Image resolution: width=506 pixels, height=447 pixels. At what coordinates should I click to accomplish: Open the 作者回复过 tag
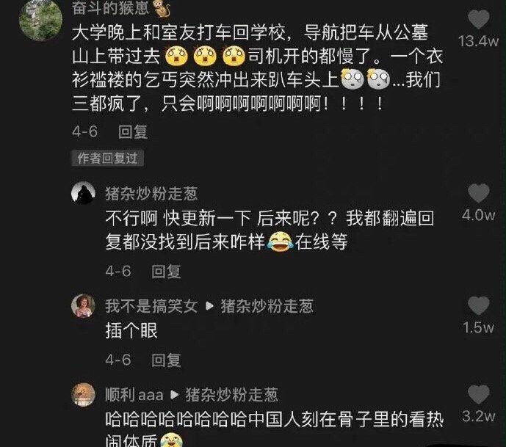pyautogui.click(x=107, y=158)
